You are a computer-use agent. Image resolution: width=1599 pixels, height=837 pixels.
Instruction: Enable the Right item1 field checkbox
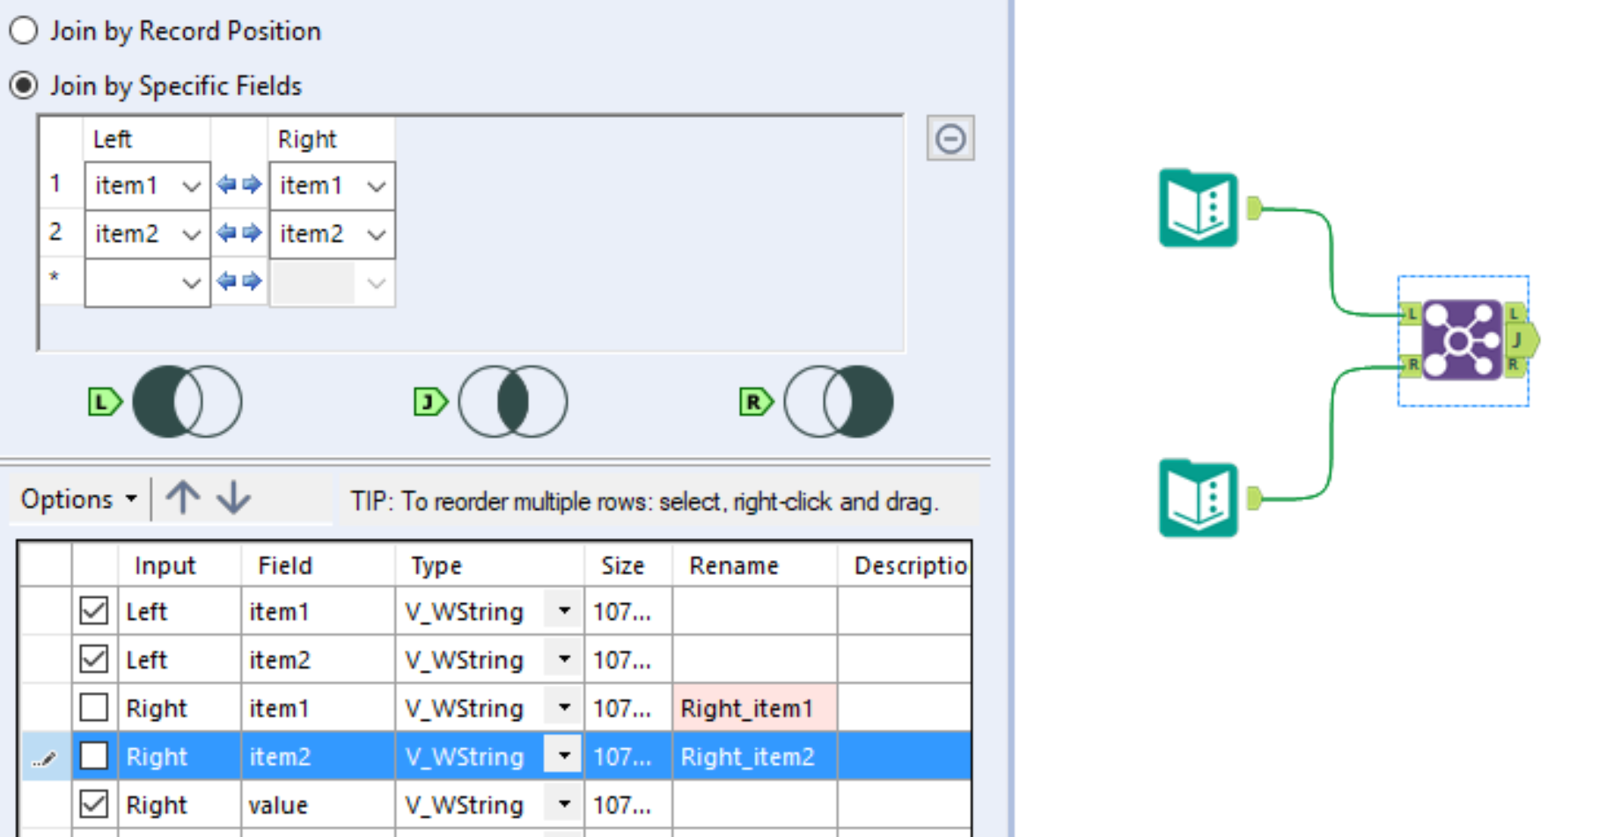pos(93,708)
